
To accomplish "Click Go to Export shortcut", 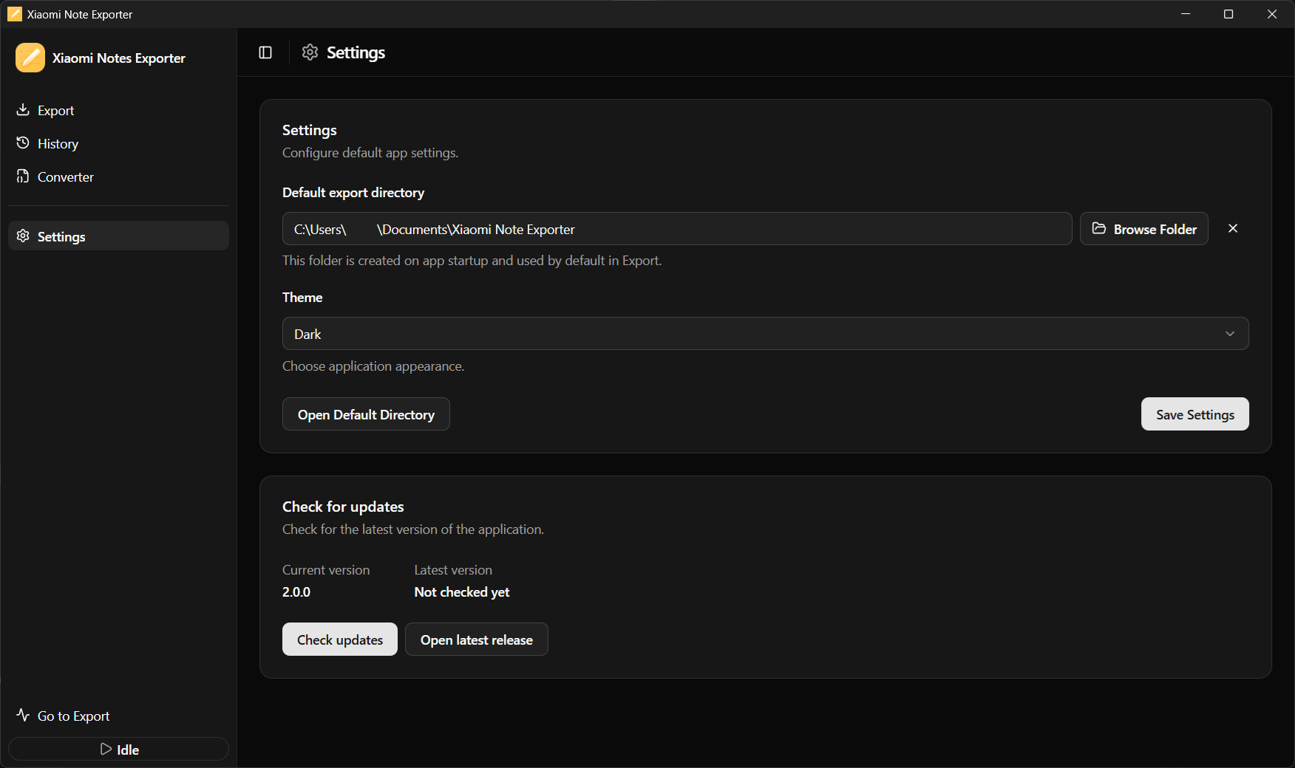I will (x=118, y=716).
